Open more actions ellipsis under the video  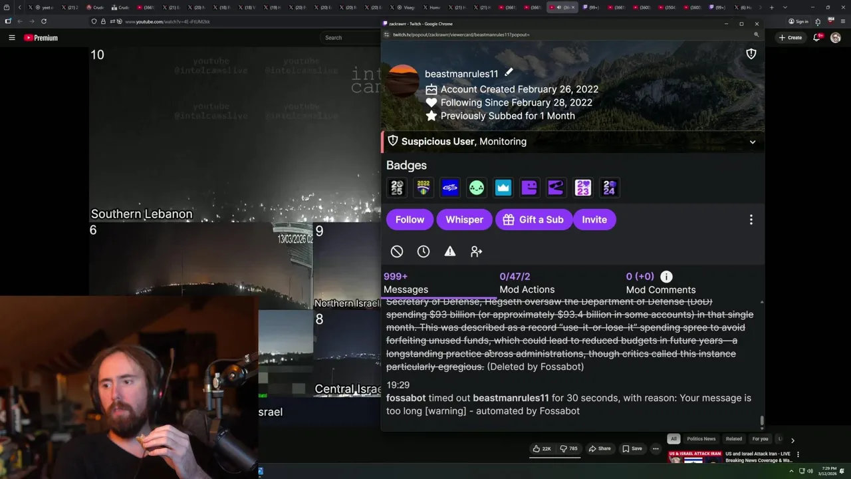(x=656, y=448)
